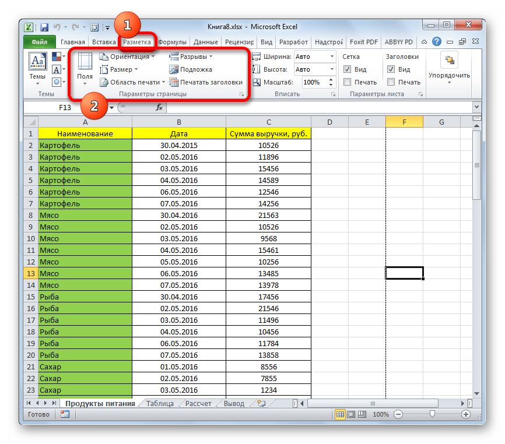Open the Файл tab
The height and width of the screenshot is (444, 505).
pyautogui.click(x=39, y=42)
